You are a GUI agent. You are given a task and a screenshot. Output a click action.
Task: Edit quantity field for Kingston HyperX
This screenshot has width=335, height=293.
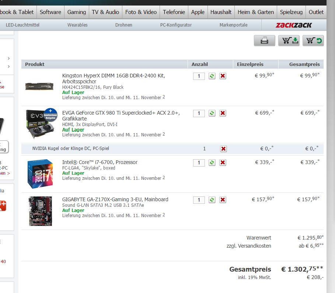[x=199, y=76]
